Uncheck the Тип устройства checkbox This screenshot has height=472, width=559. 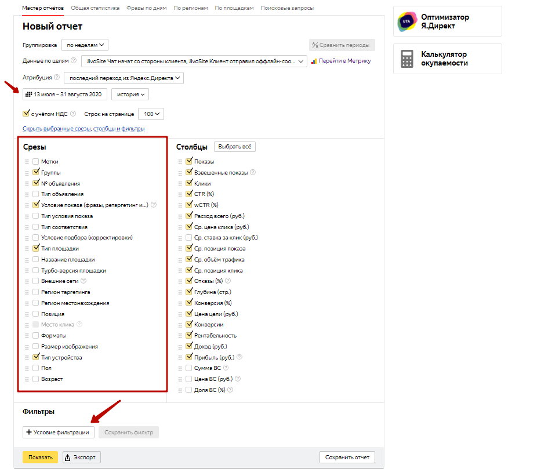[35, 357]
